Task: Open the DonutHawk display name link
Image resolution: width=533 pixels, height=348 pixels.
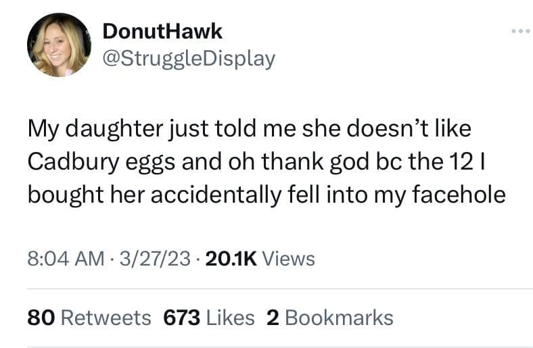Action: coord(161,31)
